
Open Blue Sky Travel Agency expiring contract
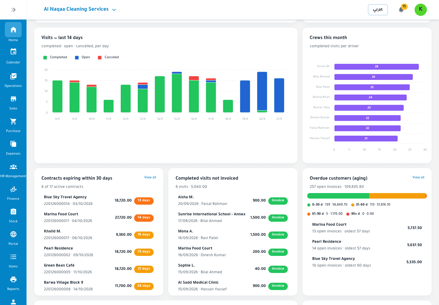click(99, 200)
